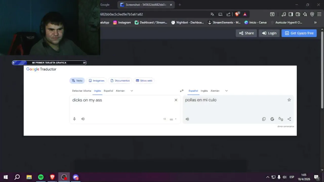
Task: Listen to the translated text speaker icon
Action: tap(187, 119)
